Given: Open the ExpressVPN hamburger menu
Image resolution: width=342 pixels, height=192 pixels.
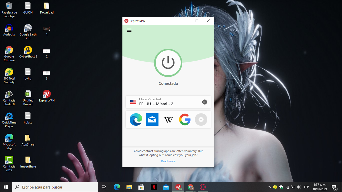Looking at the screenshot, I should 129,30.
